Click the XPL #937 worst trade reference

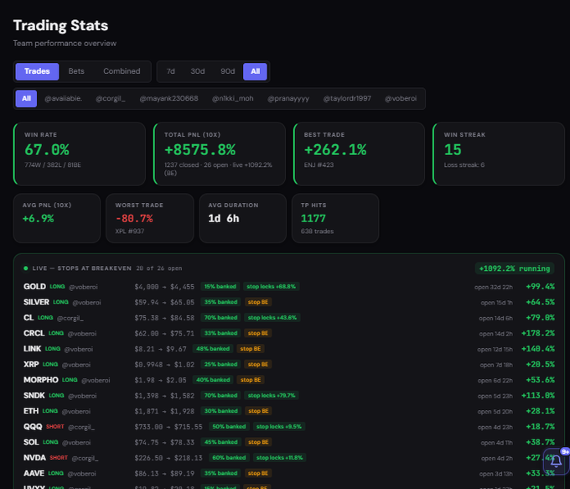coord(130,231)
